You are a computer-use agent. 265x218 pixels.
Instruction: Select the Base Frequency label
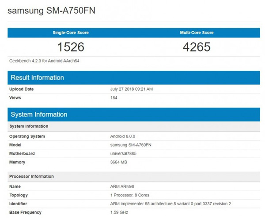pyautogui.click(x=25, y=212)
